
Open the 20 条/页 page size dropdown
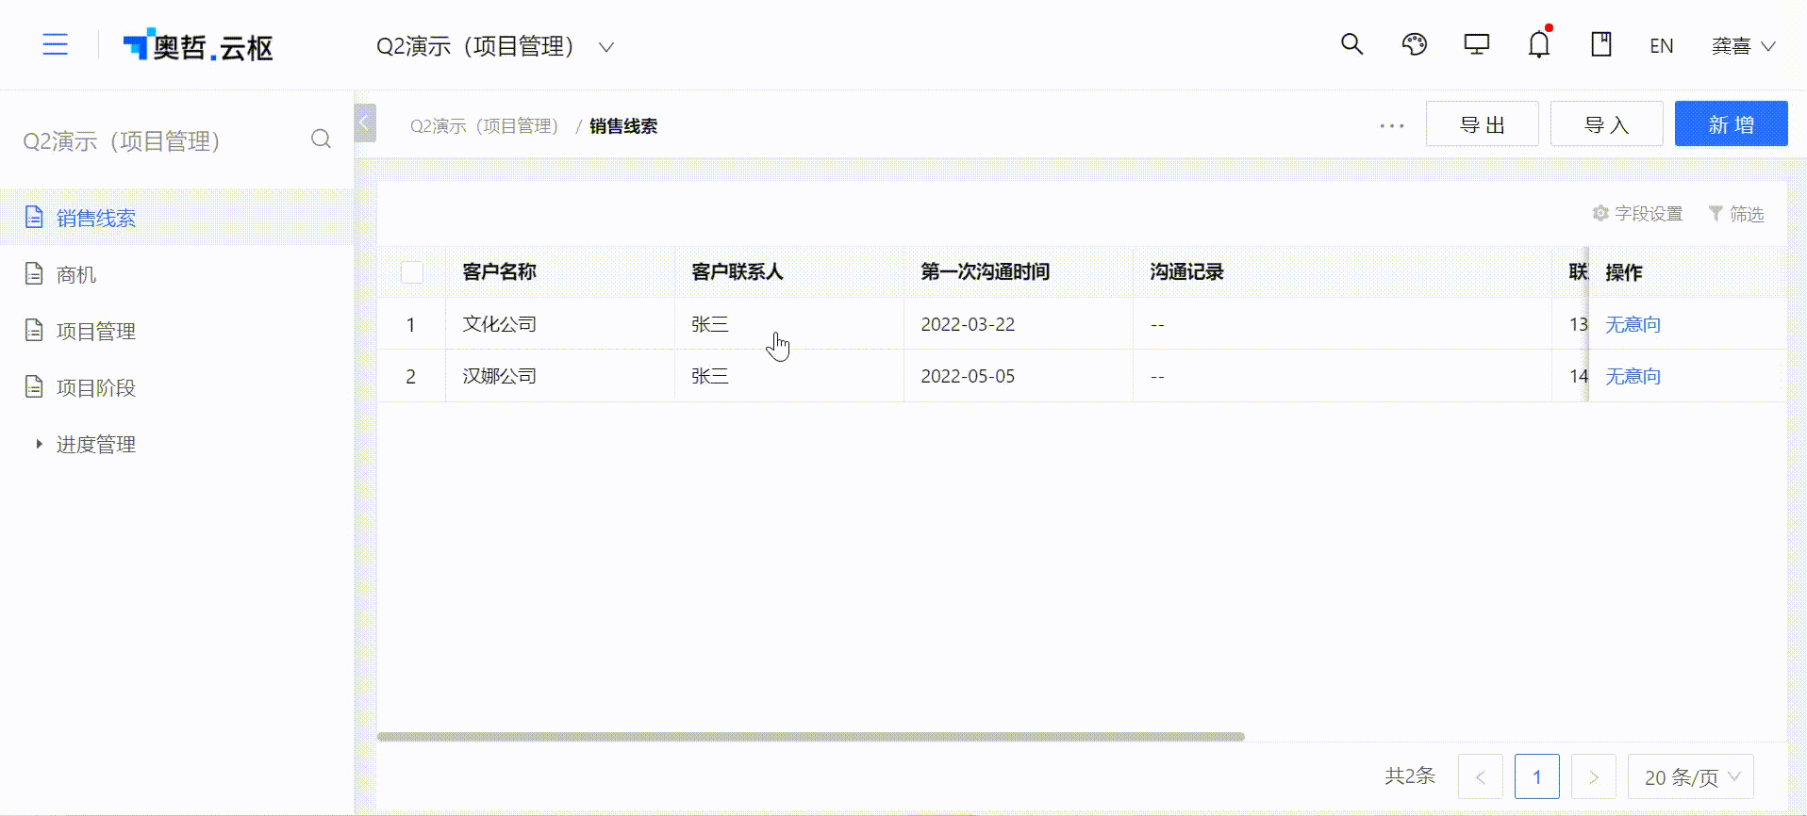1691,777
